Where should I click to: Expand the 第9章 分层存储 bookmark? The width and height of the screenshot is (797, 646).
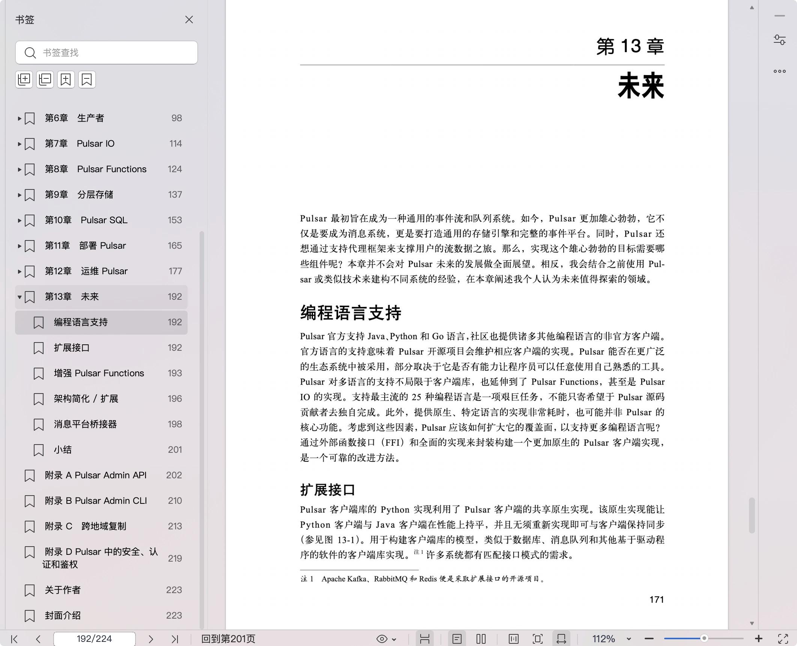pyautogui.click(x=19, y=195)
